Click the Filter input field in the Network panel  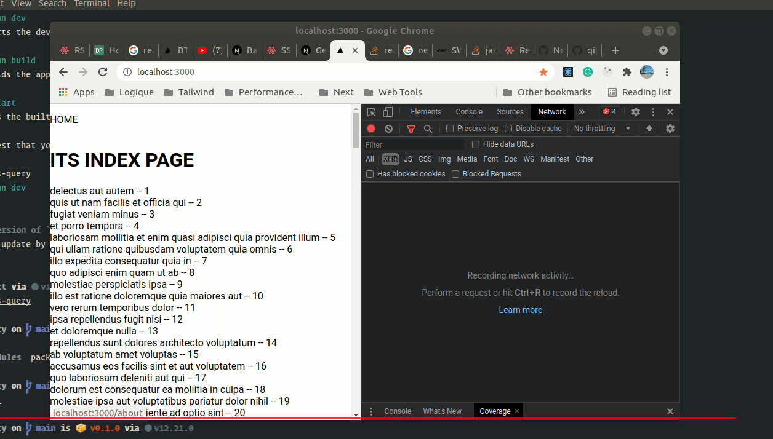coord(414,144)
